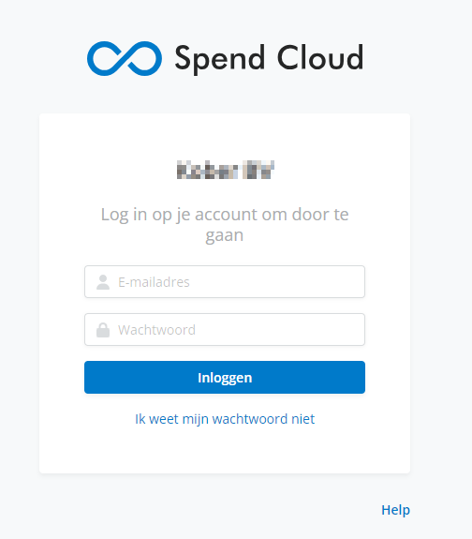Click the Wachtwoord placeholder text
Image resolution: width=472 pixels, height=539 pixels.
click(157, 330)
